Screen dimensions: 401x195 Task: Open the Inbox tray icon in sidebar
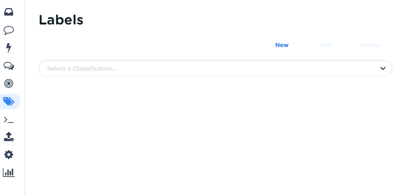click(x=9, y=12)
